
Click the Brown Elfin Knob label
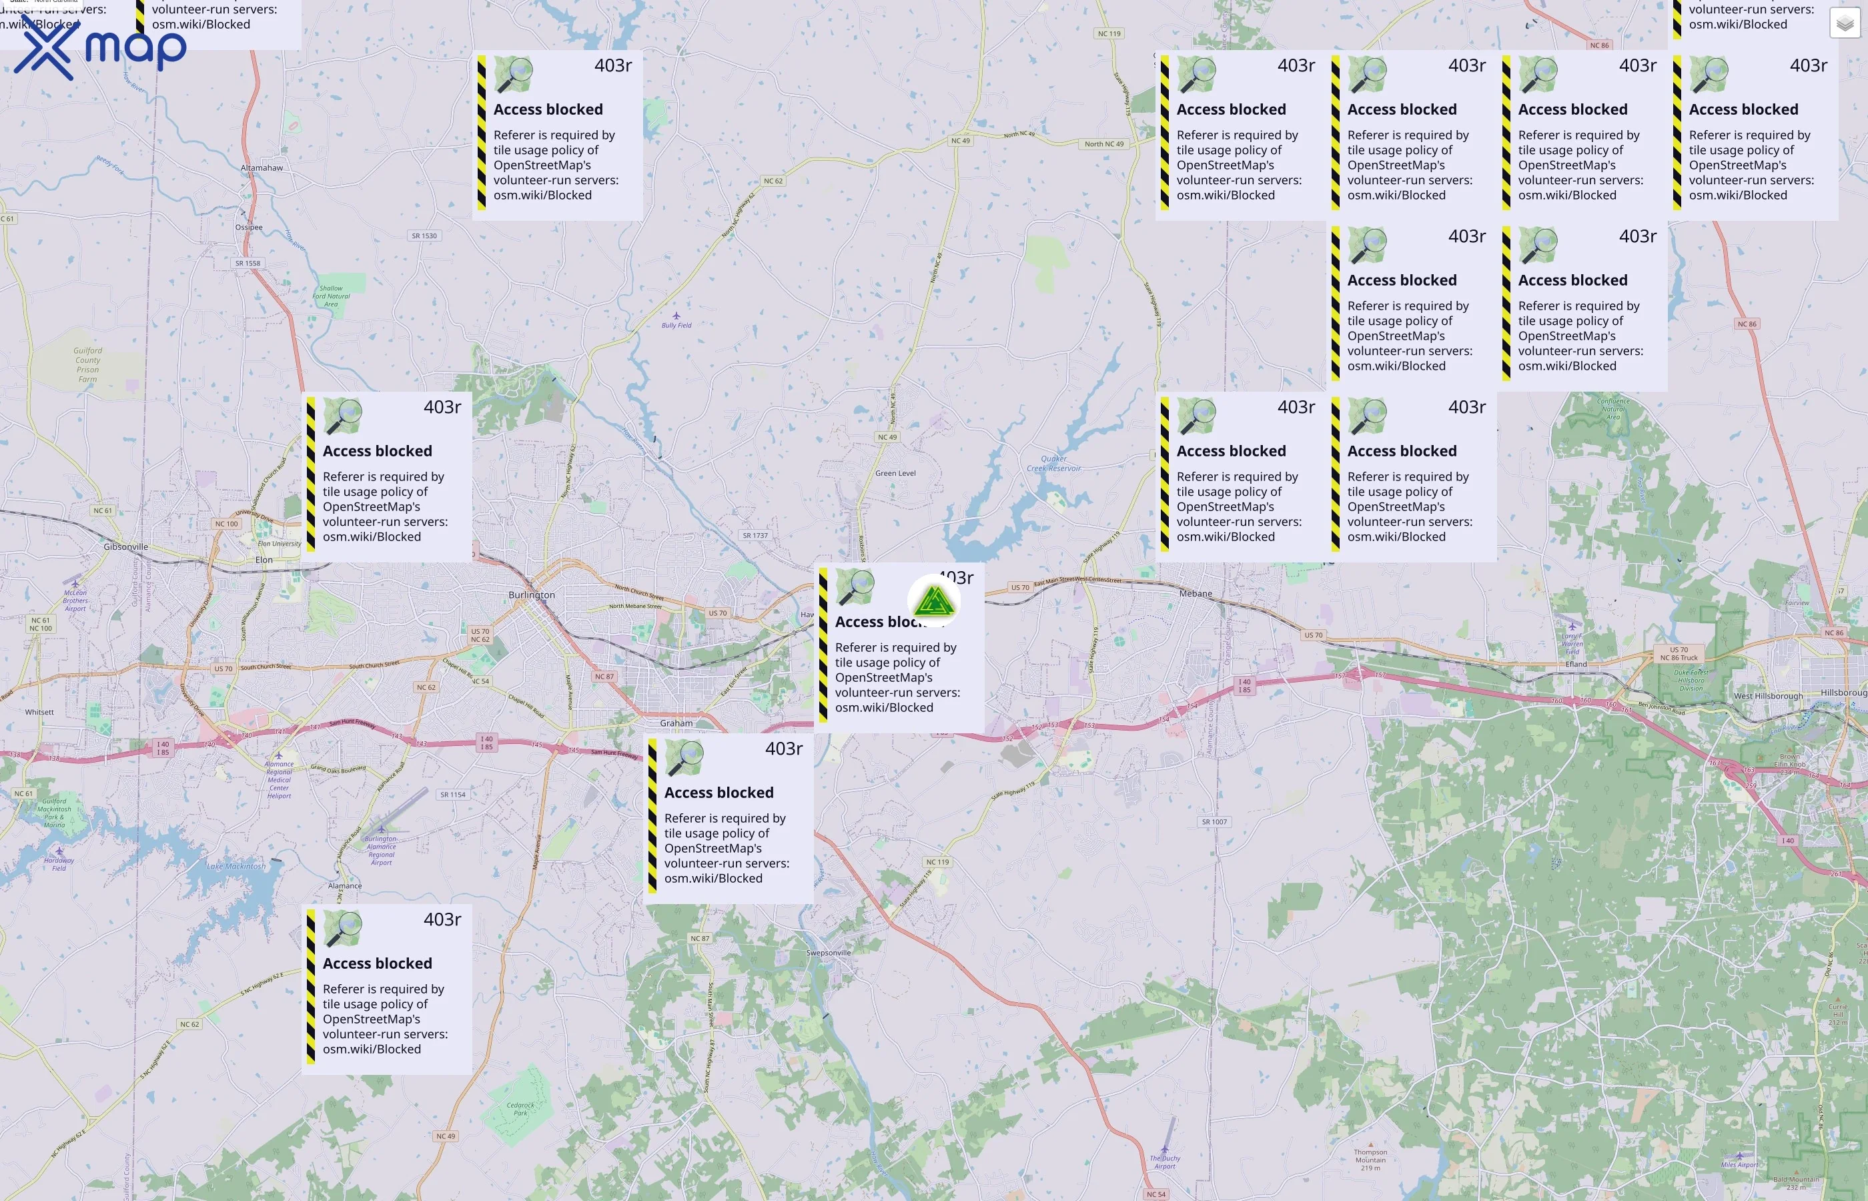1789,764
